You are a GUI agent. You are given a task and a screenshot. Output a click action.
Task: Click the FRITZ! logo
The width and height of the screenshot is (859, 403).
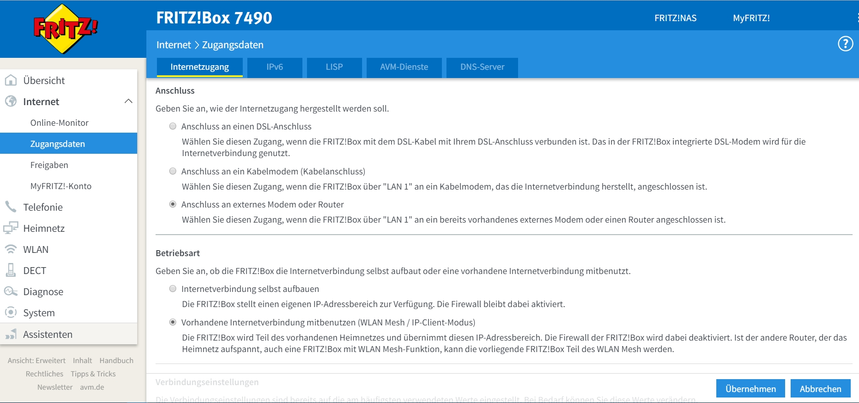pos(66,29)
